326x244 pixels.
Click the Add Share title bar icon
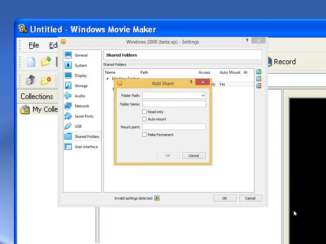(x=120, y=83)
